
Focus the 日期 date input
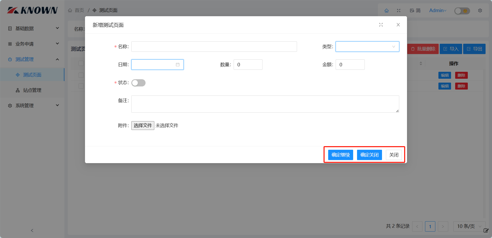click(x=157, y=65)
